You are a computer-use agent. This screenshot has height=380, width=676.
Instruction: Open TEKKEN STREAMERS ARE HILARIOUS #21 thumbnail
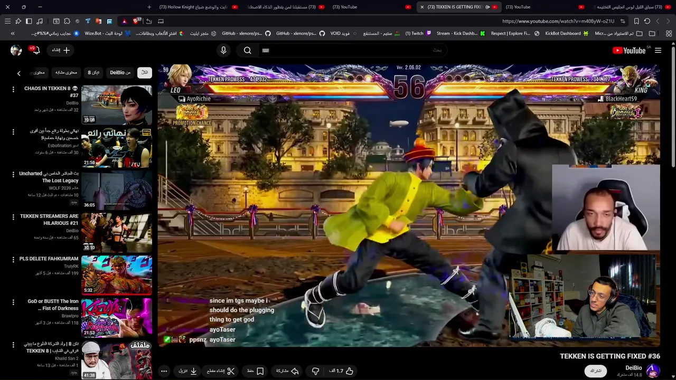click(116, 232)
